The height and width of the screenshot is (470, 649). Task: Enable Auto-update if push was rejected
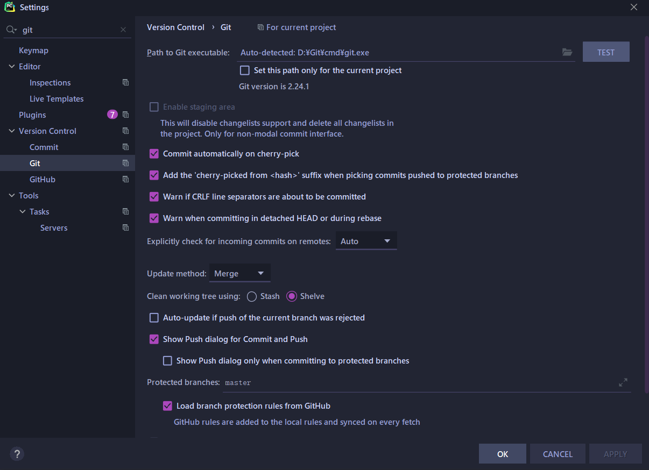point(154,318)
